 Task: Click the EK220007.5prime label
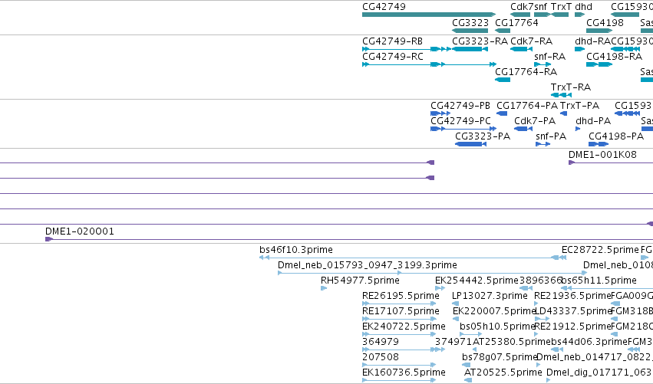494,311
